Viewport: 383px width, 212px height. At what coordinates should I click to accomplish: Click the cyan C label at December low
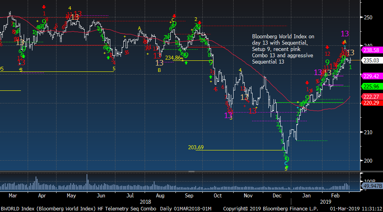pos(286,164)
